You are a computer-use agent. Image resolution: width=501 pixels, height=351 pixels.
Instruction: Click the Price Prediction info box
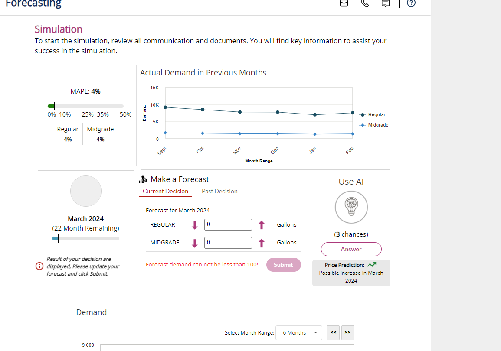[351, 273]
